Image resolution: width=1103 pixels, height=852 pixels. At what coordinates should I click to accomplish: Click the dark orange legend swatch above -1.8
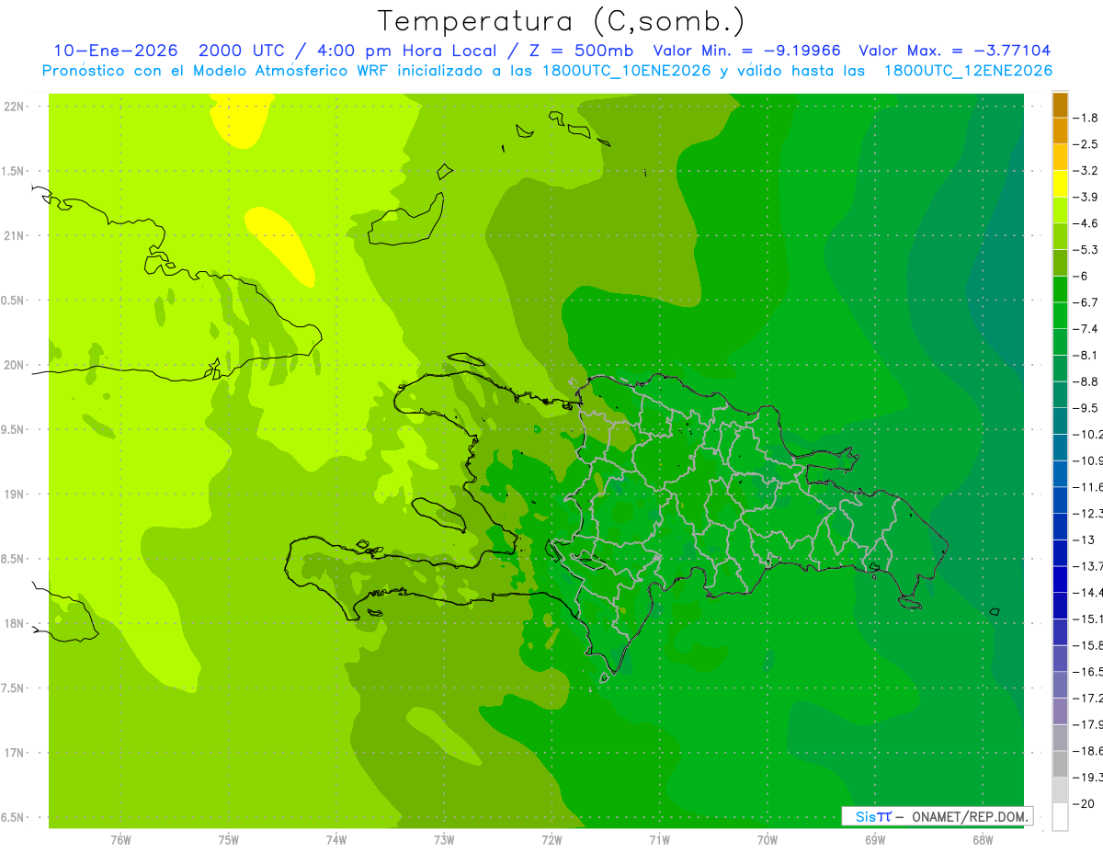pyautogui.click(x=1060, y=105)
